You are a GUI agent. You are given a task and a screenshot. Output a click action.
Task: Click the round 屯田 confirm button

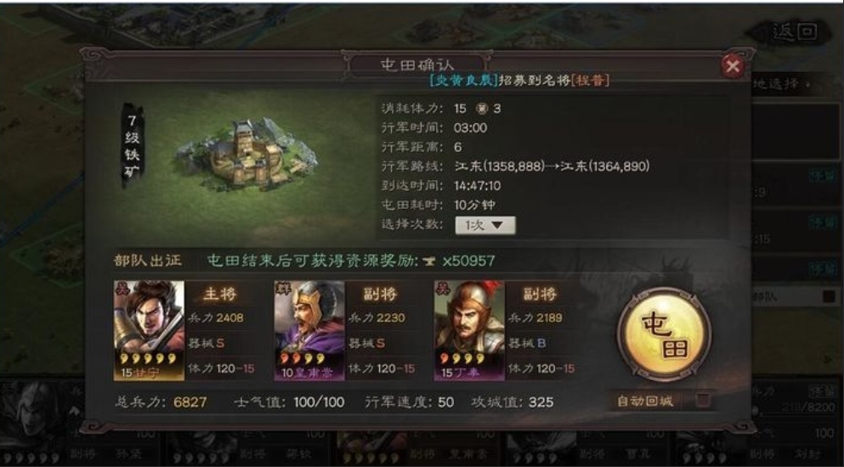[x=664, y=335]
